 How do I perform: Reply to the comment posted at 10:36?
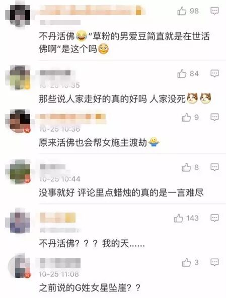pyautogui.click(x=214, y=117)
